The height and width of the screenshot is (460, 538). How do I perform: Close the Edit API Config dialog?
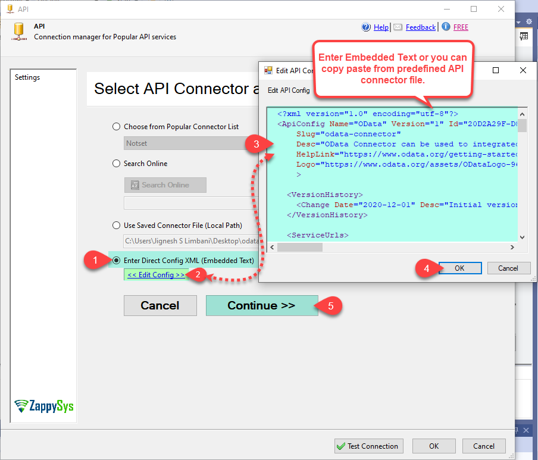pos(523,70)
